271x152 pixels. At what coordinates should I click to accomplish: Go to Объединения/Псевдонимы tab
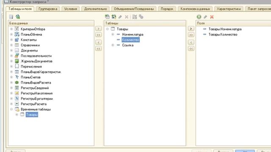(x=134, y=9)
